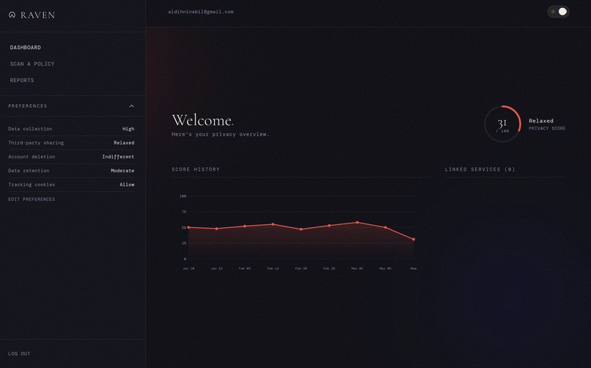The height and width of the screenshot is (368, 591).
Task: Click the Jan 10 data point on chart
Action: (188, 227)
